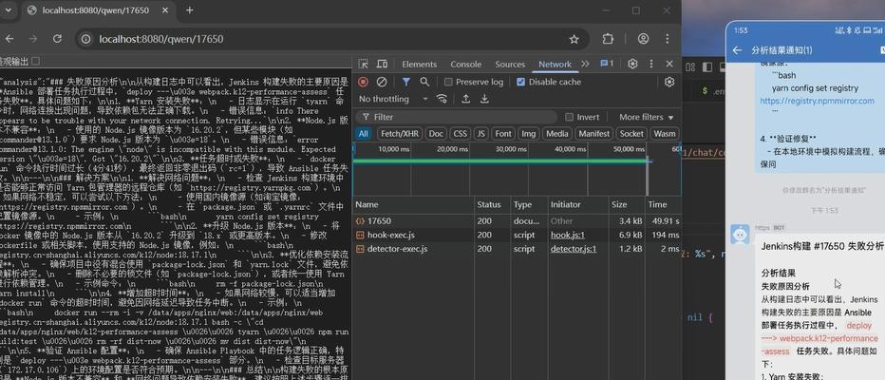Filter requests by Media type

tap(557, 134)
